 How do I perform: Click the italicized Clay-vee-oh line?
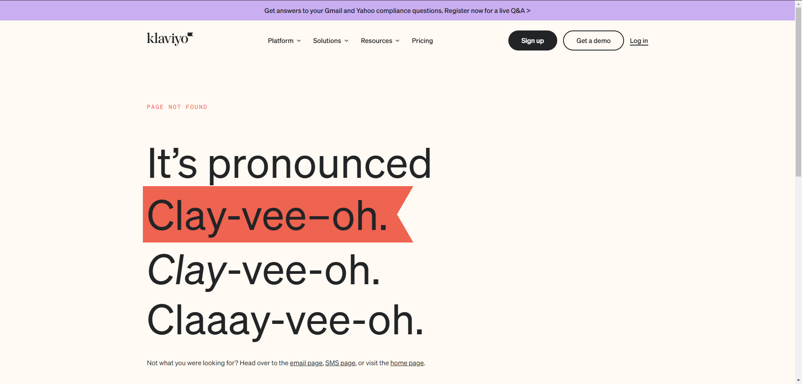[x=263, y=270]
